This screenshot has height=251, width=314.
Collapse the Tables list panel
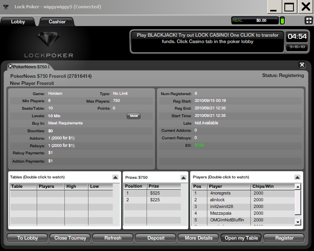point(115,177)
